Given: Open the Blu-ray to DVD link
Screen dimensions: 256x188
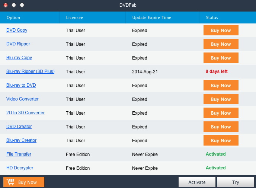Looking at the screenshot, I should [x=21, y=85].
